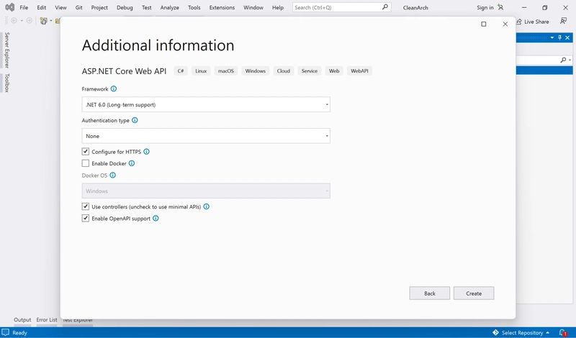
Task: Click the side panel search magnifier icon
Action: (563, 60)
